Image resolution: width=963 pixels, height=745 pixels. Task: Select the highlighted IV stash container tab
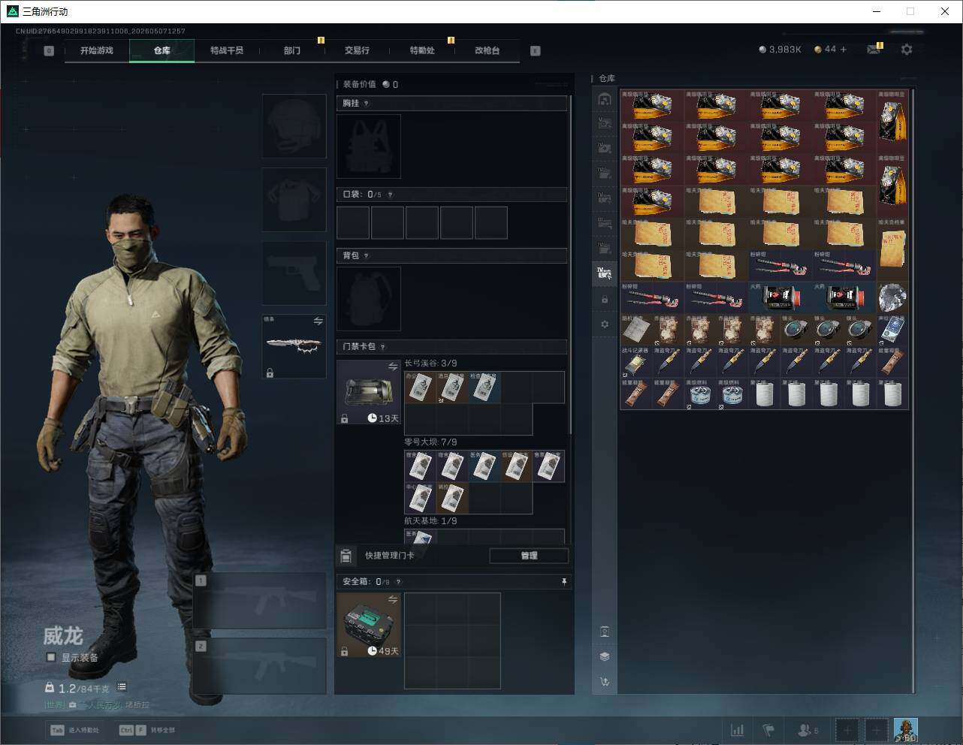click(605, 273)
